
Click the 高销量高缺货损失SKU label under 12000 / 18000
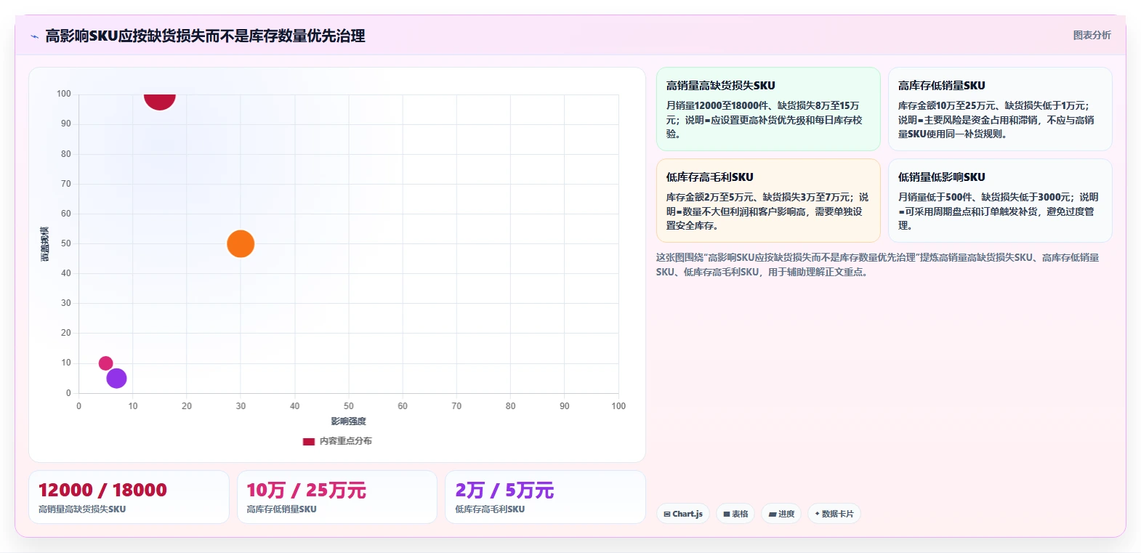point(82,509)
